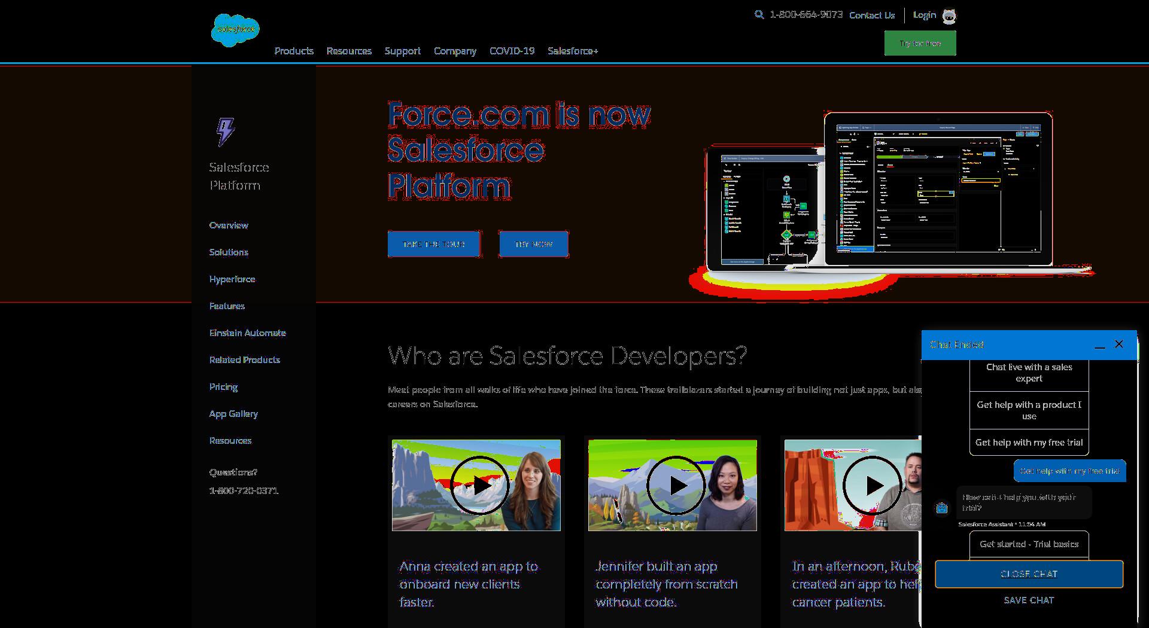Click the 'Force.com is now Salesforce Platform' heading
1149x628 pixels.
coord(518,150)
